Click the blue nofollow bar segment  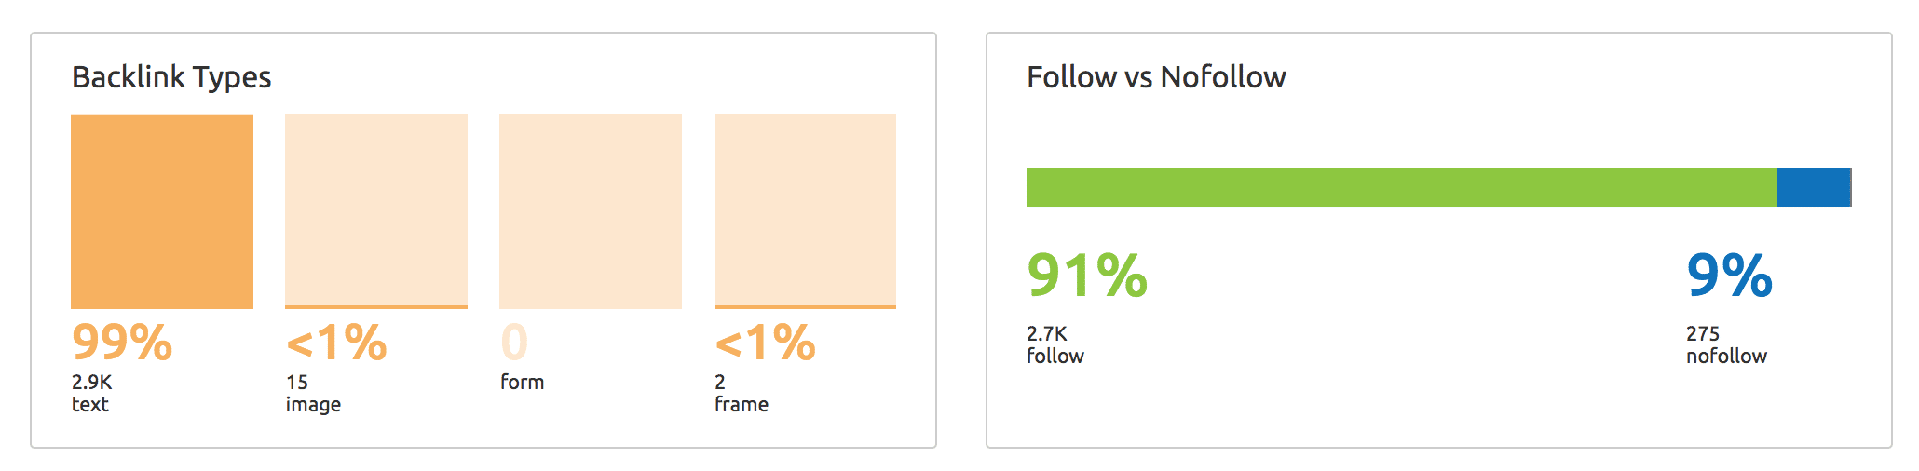pos(1814,187)
